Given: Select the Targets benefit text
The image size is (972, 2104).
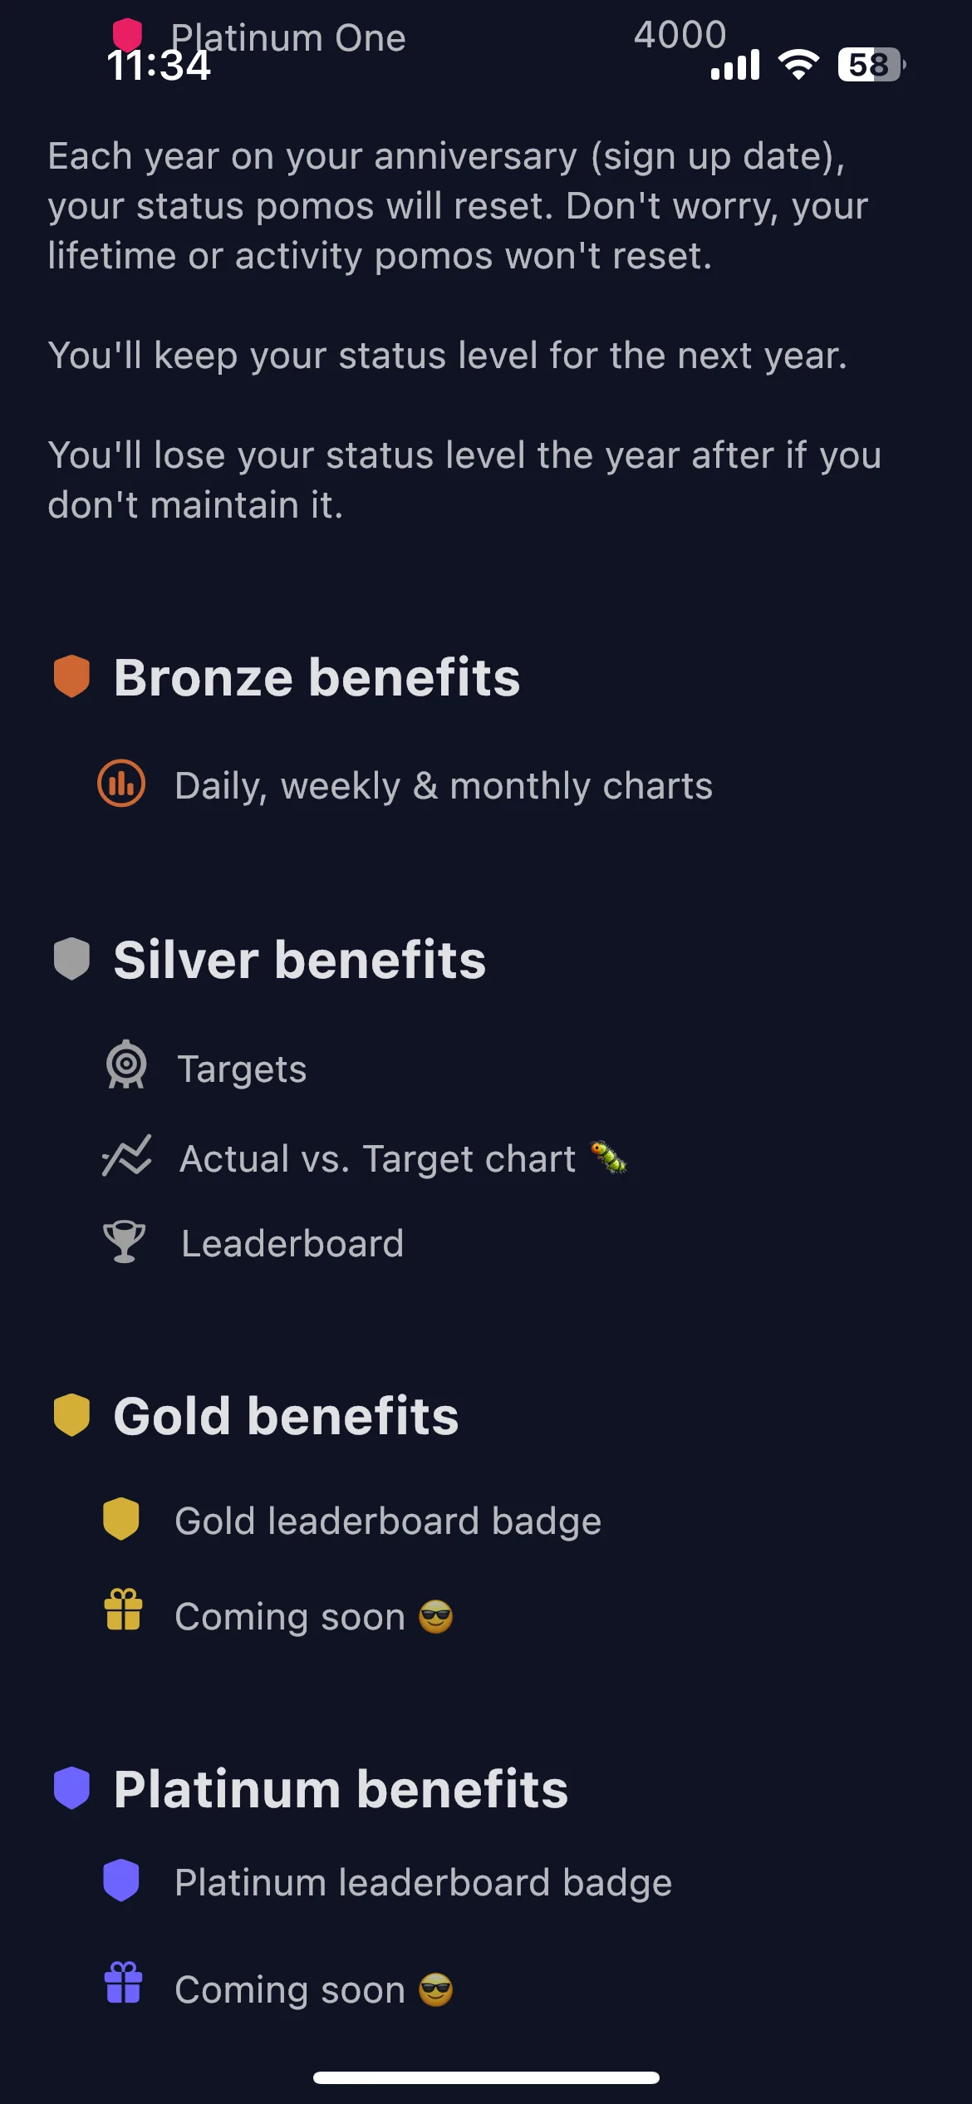Looking at the screenshot, I should click(242, 1069).
